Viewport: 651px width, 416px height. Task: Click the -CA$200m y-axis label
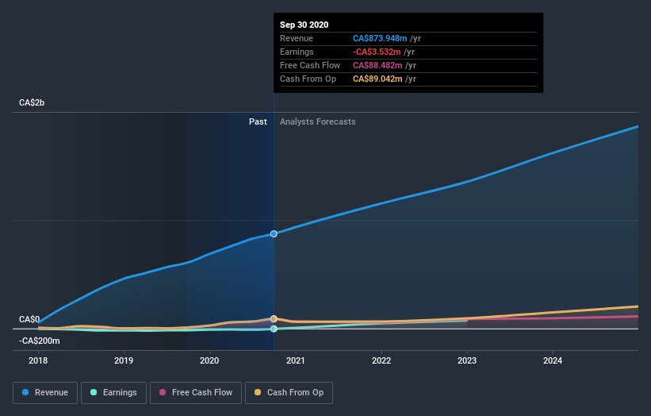click(40, 341)
